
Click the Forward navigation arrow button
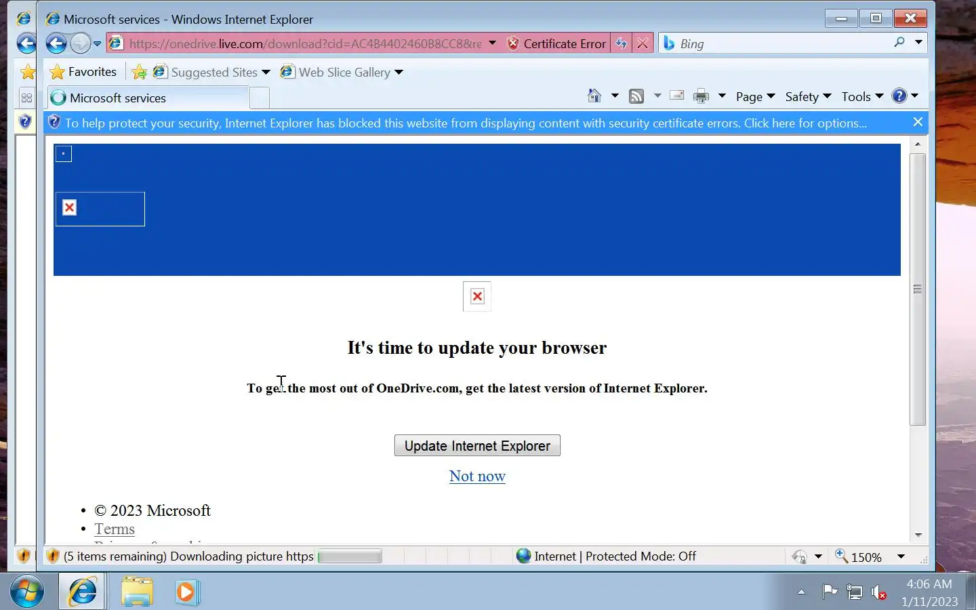click(80, 43)
